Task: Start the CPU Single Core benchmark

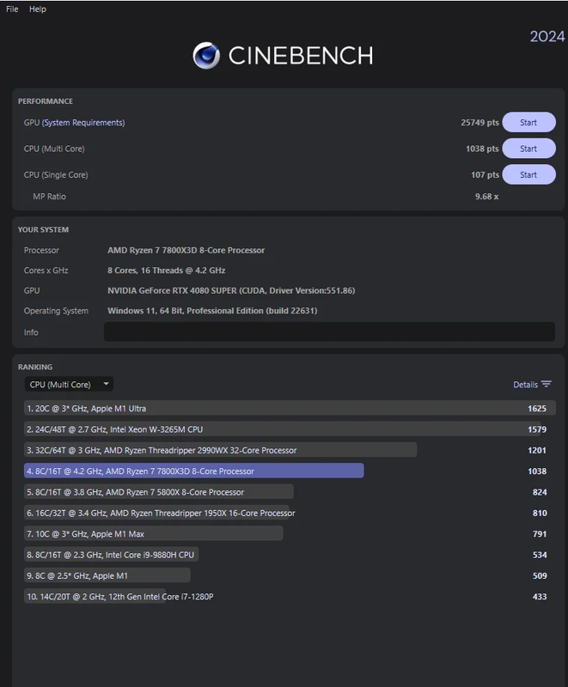Action: [x=528, y=174]
